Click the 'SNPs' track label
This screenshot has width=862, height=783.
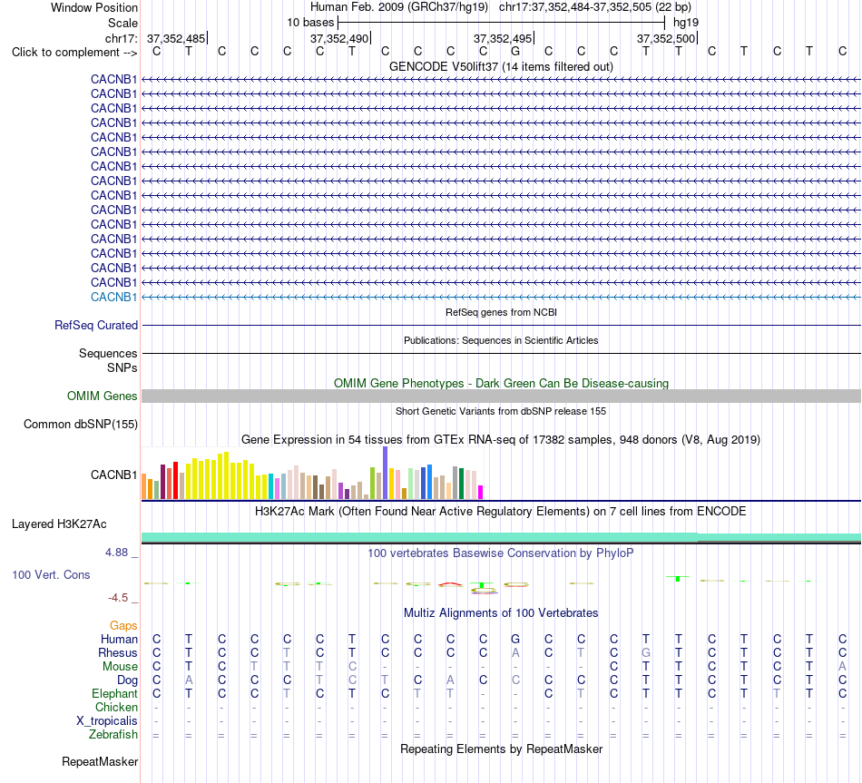(x=122, y=367)
